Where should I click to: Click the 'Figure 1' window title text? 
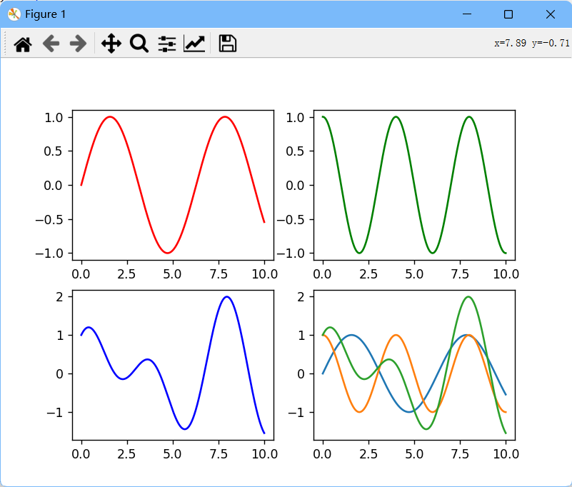click(x=45, y=14)
